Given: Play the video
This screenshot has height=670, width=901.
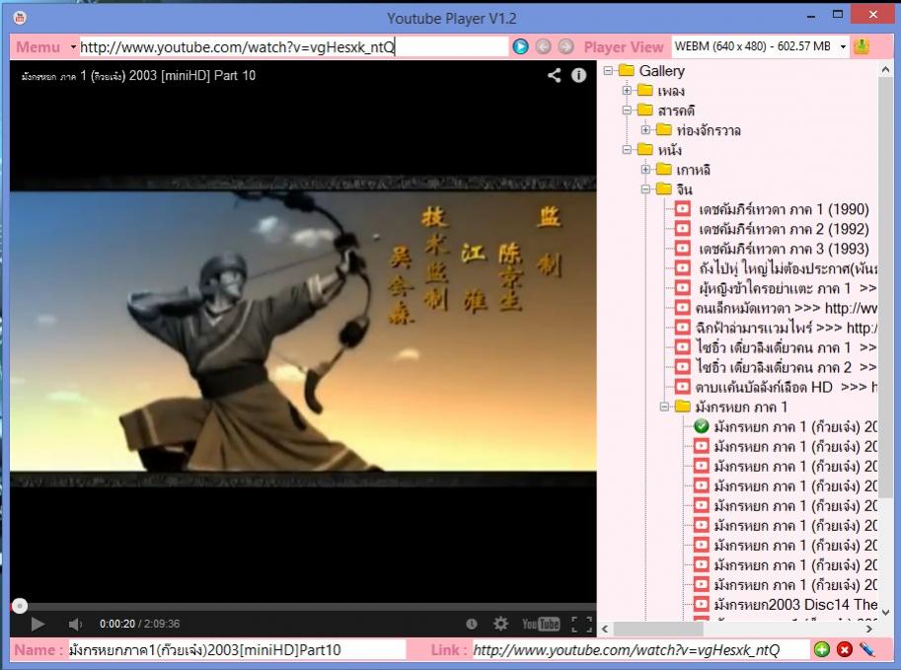Looking at the screenshot, I should [x=38, y=624].
